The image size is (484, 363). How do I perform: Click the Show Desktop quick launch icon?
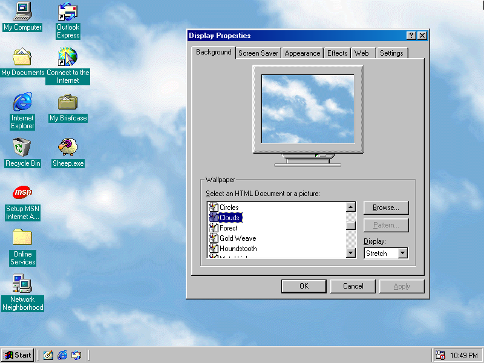click(48, 355)
